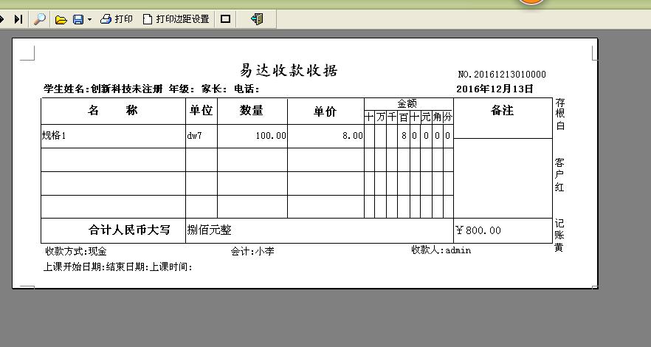Viewport: 651px width, 347px height.
Task: Click the student name 创新科技未注册
Action: pyautogui.click(x=127, y=89)
